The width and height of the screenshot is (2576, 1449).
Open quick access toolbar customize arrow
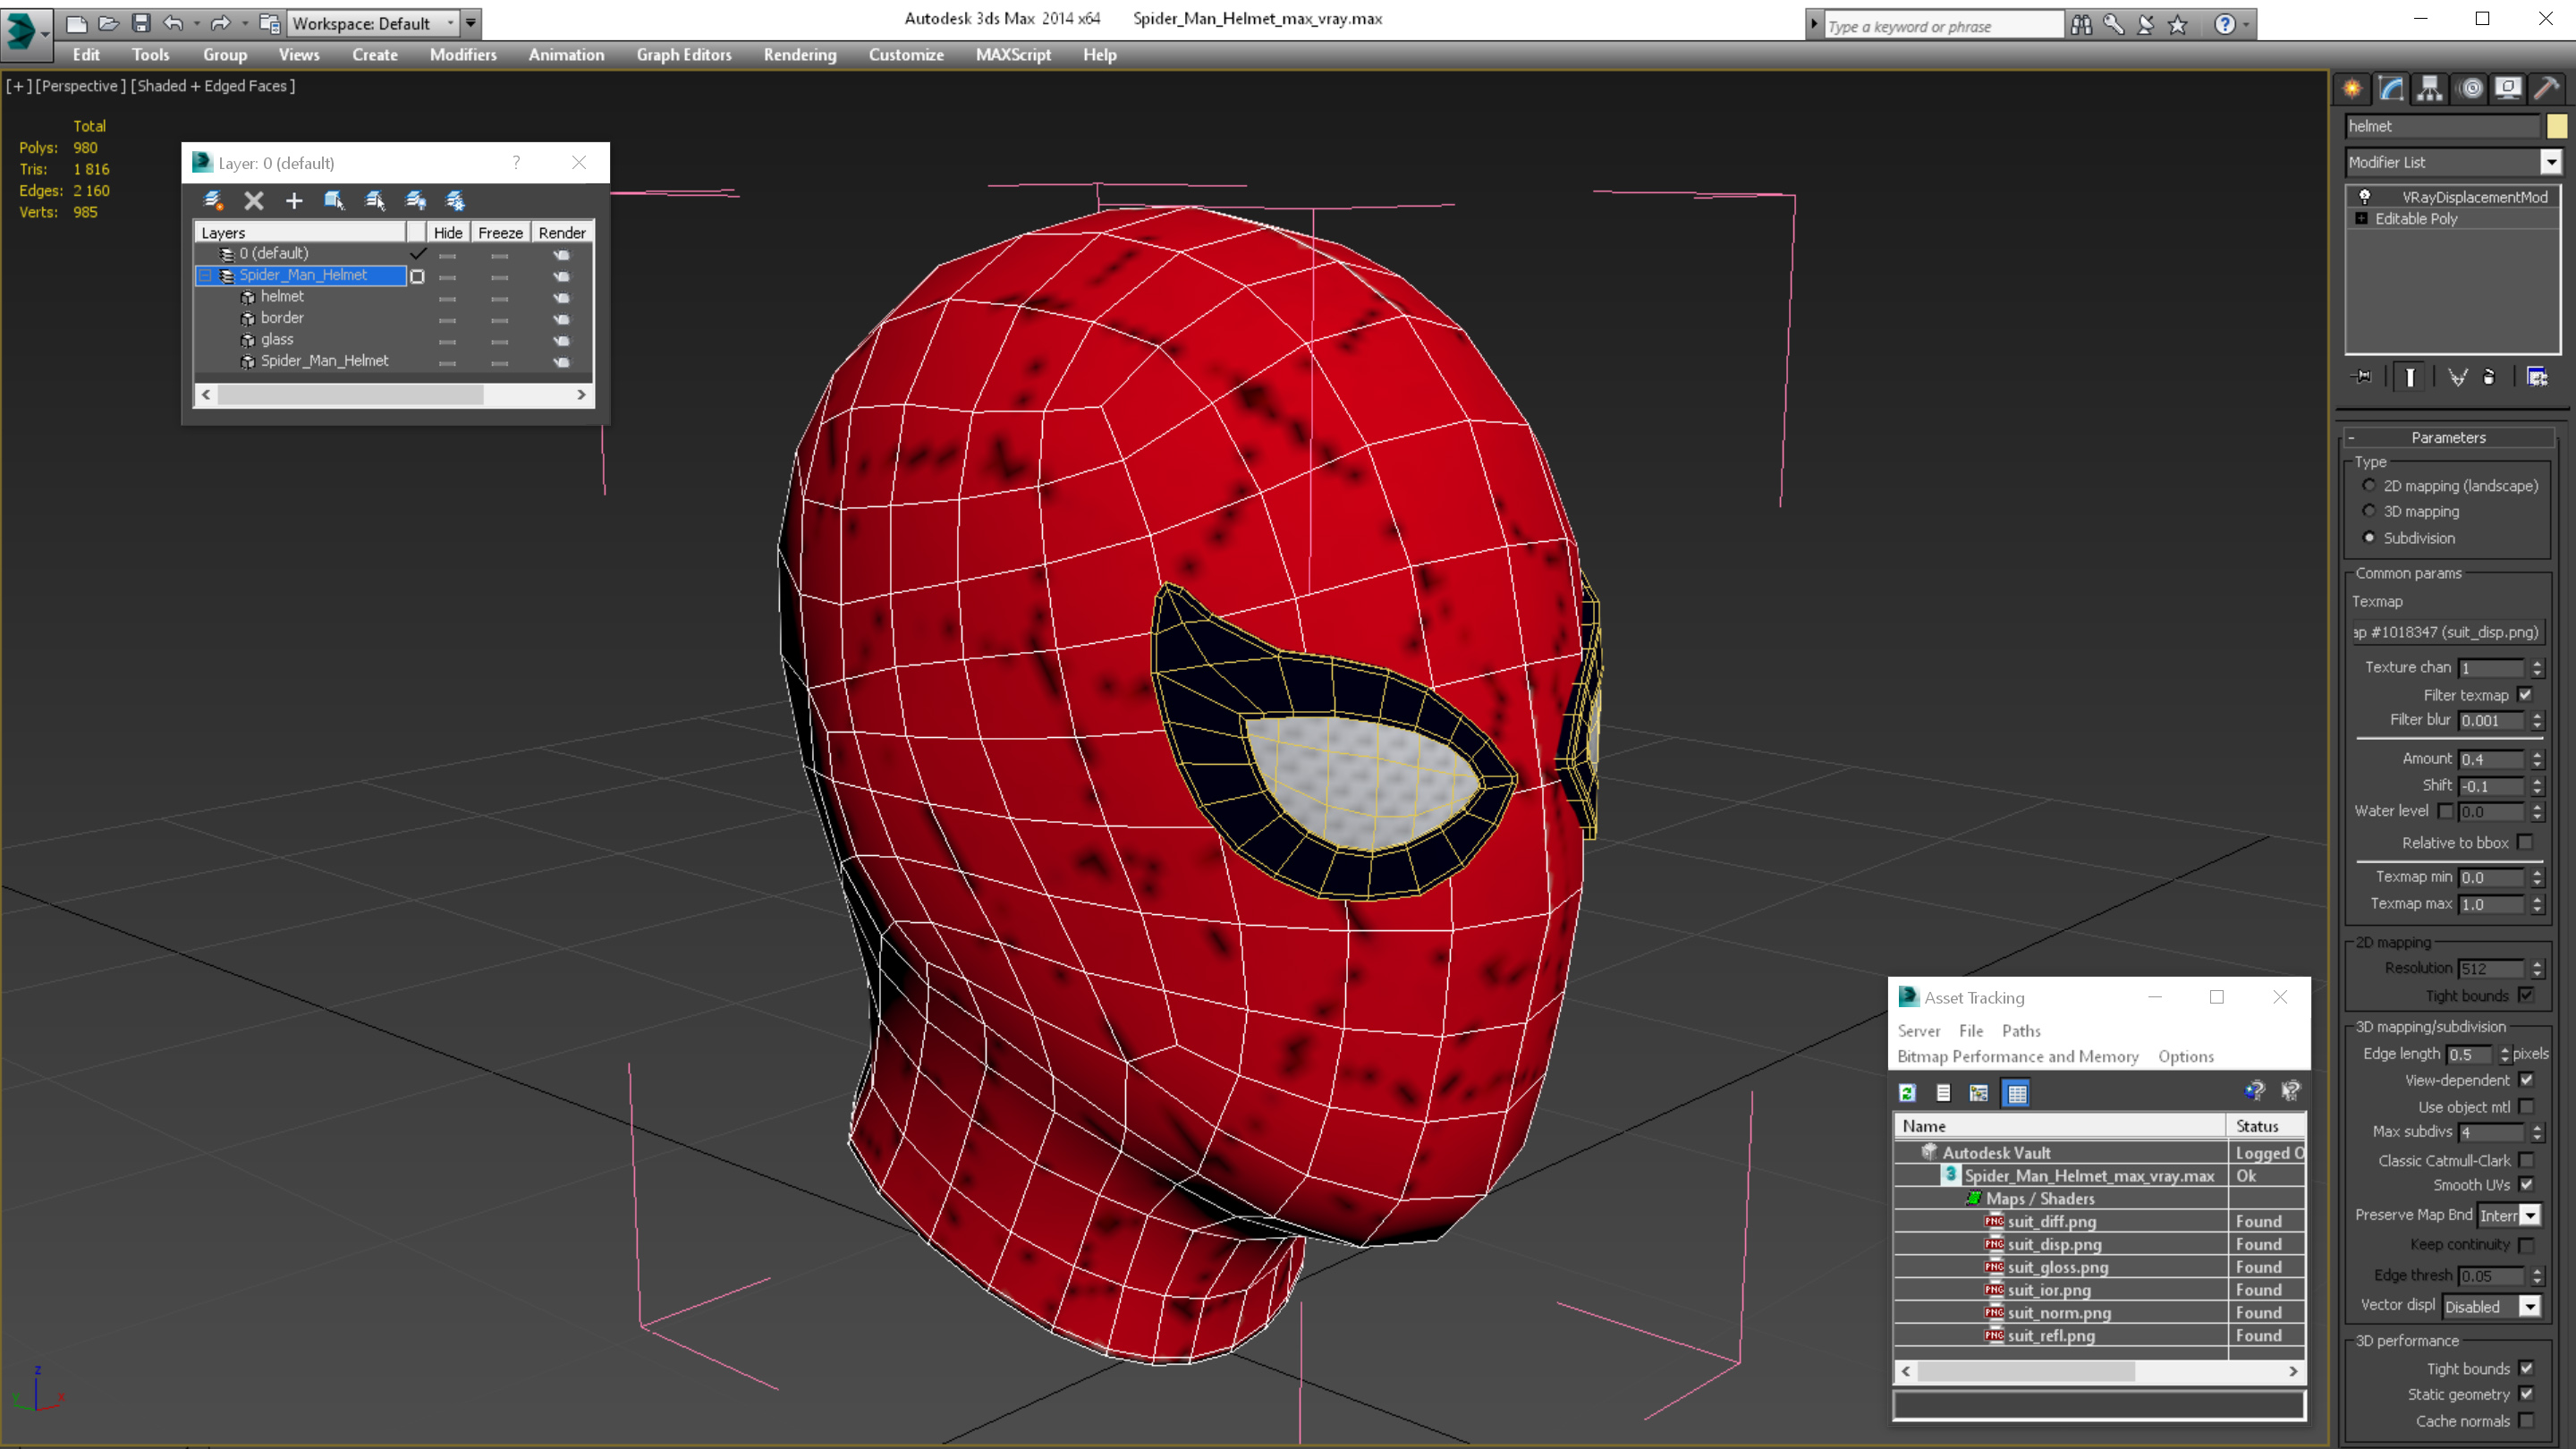[471, 23]
